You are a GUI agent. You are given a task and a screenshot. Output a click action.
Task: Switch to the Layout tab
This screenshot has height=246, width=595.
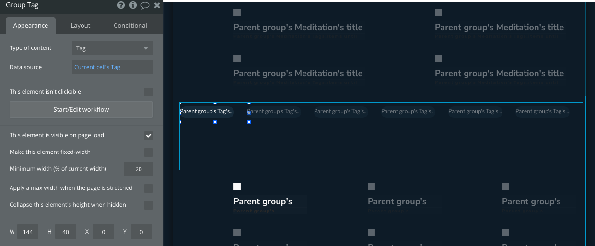[x=81, y=26]
